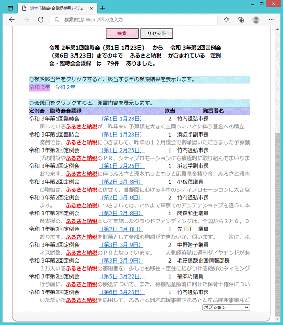Open 第1日 2月25日 link for 浜辺学副市長
Viewport: 283px width, 325px height.
click(122, 166)
